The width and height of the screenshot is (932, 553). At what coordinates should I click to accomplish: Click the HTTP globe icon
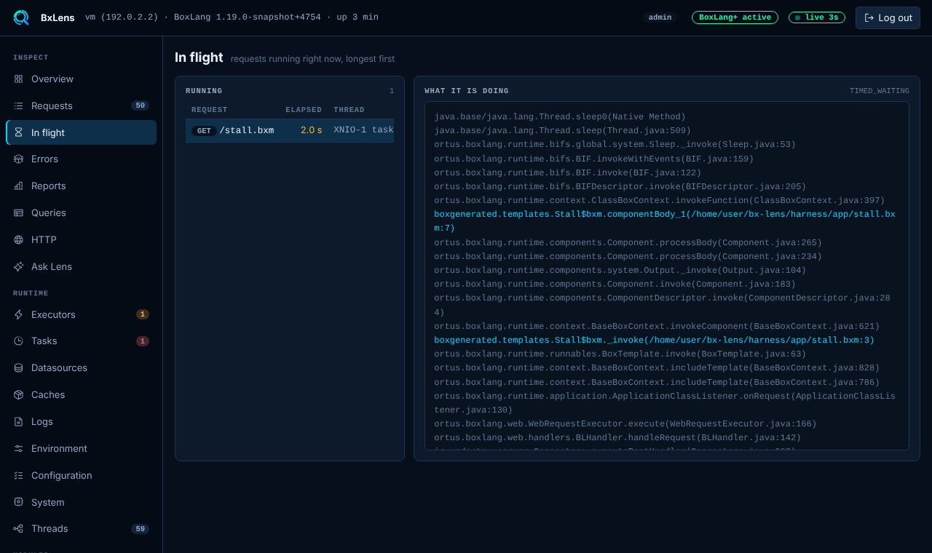pos(18,239)
